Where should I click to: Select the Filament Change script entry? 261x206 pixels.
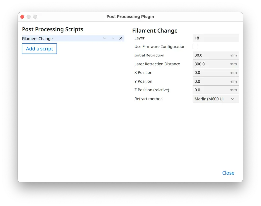click(59, 39)
